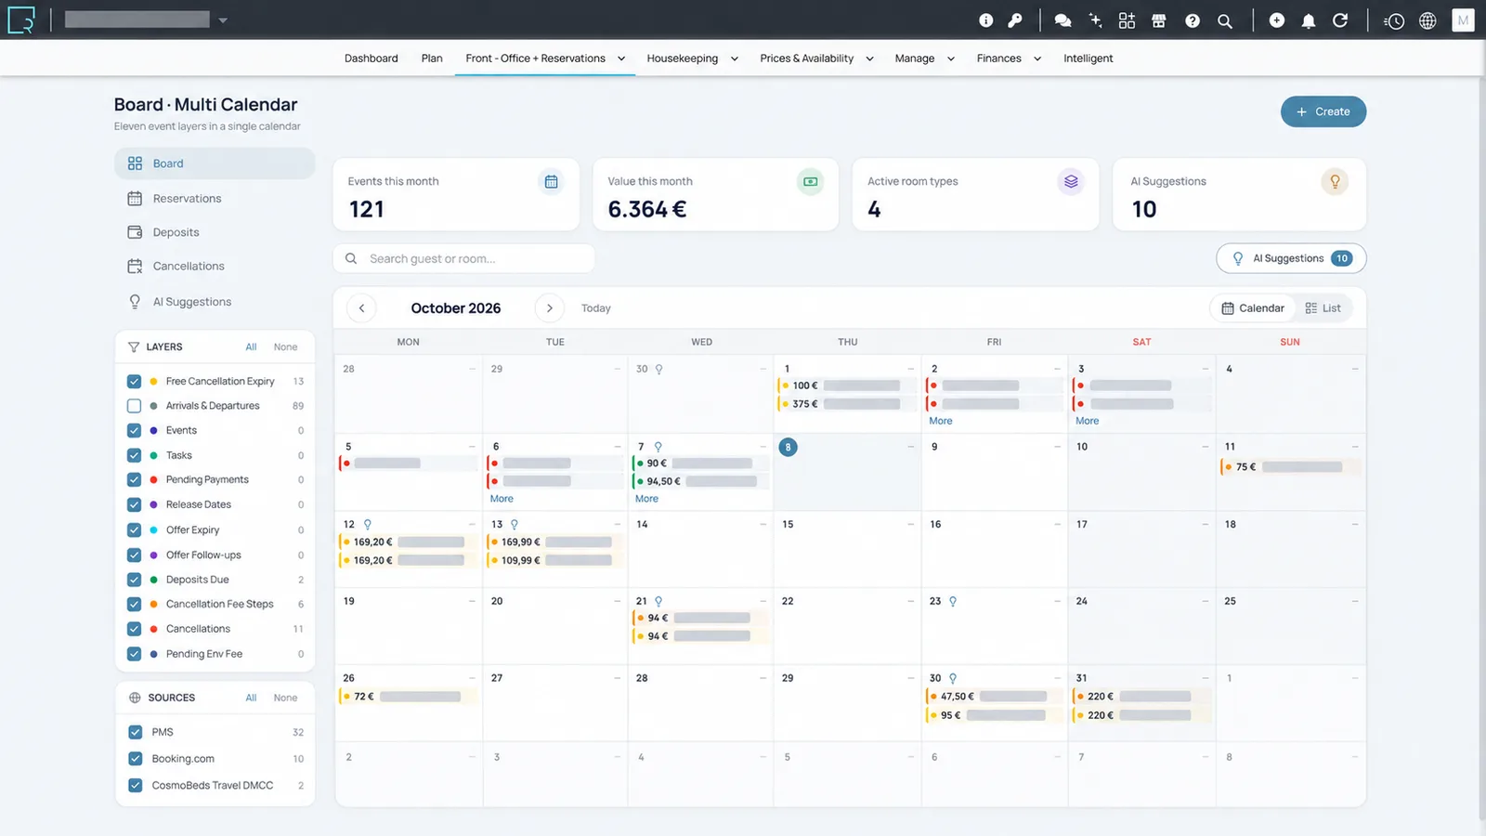1486x836 pixels.
Task: Open the marketplace store icon
Action: tap(1158, 20)
